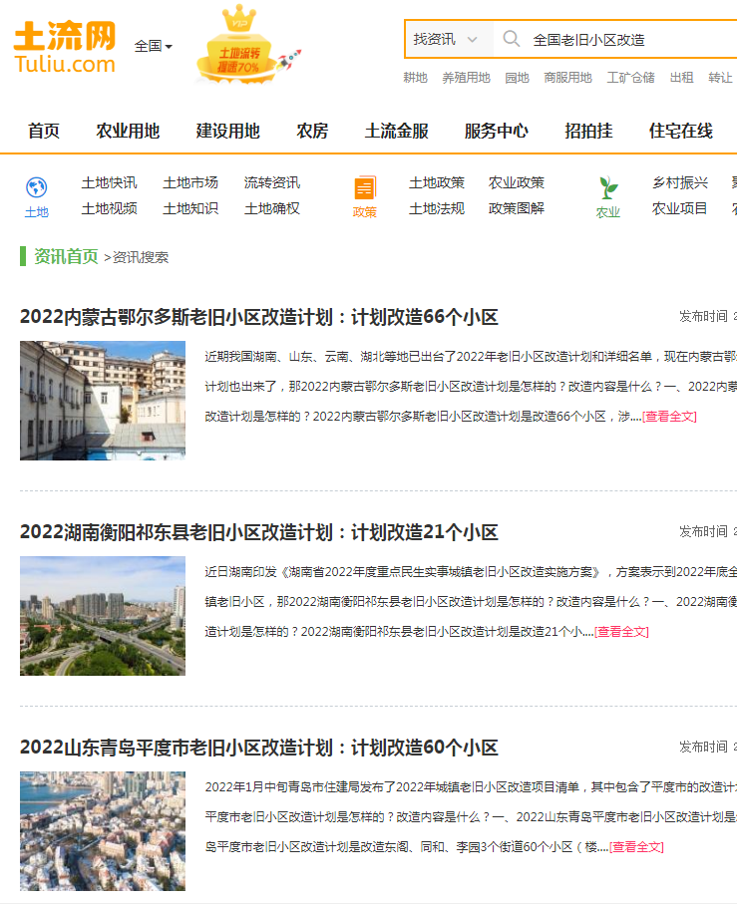Click 查看全文 for the 衡阳祁东县 article
This screenshot has width=737, height=905.
pos(622,632)
